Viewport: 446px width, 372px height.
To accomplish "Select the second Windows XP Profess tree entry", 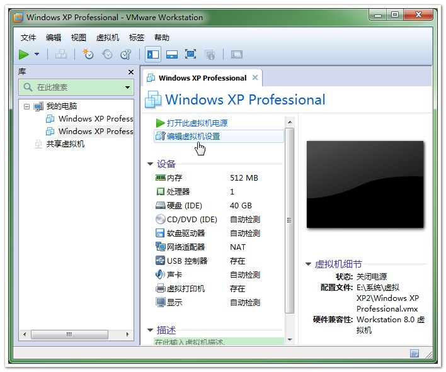I will pyautogui.click(x=96, y=132).
